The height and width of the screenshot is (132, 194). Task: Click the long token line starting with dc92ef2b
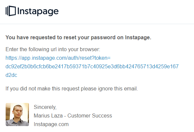coord(92,66)
